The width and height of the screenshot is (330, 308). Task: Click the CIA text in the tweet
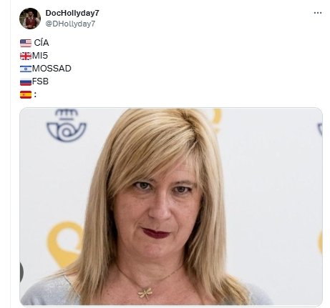[x=42, y=43]
